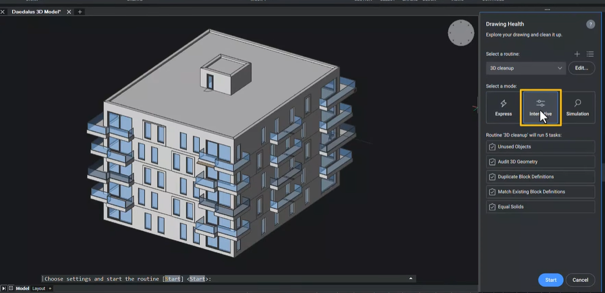605x293 pixels.
Task: Click the Match Existing Block Definitions row
Action: tap(540, 192)
